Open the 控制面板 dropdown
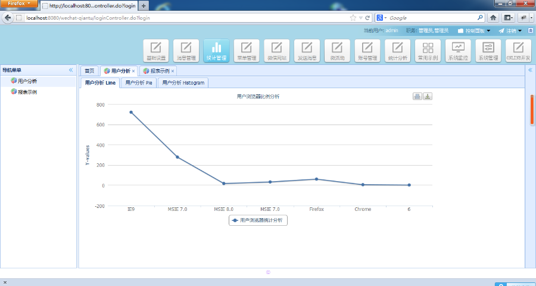The height and width of the screenshot is (286, 536). click(x=474, y=31)
